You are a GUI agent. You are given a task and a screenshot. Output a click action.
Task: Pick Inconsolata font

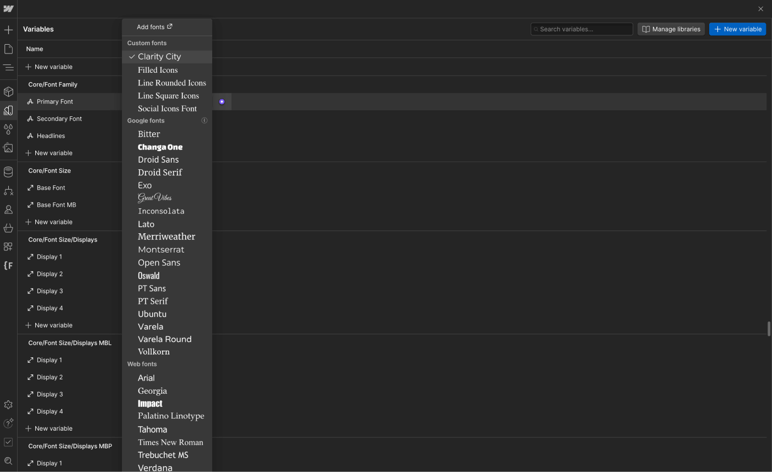point(167,211)
